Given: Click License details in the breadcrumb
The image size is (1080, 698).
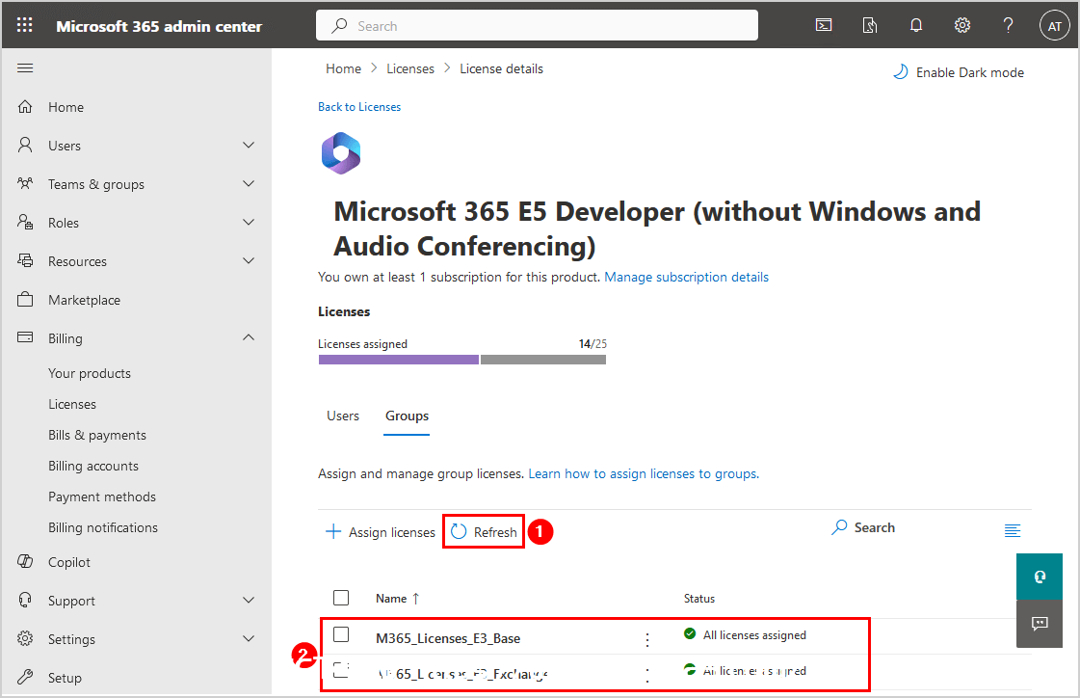Looking at the screenshot, I should click(501, 68).
